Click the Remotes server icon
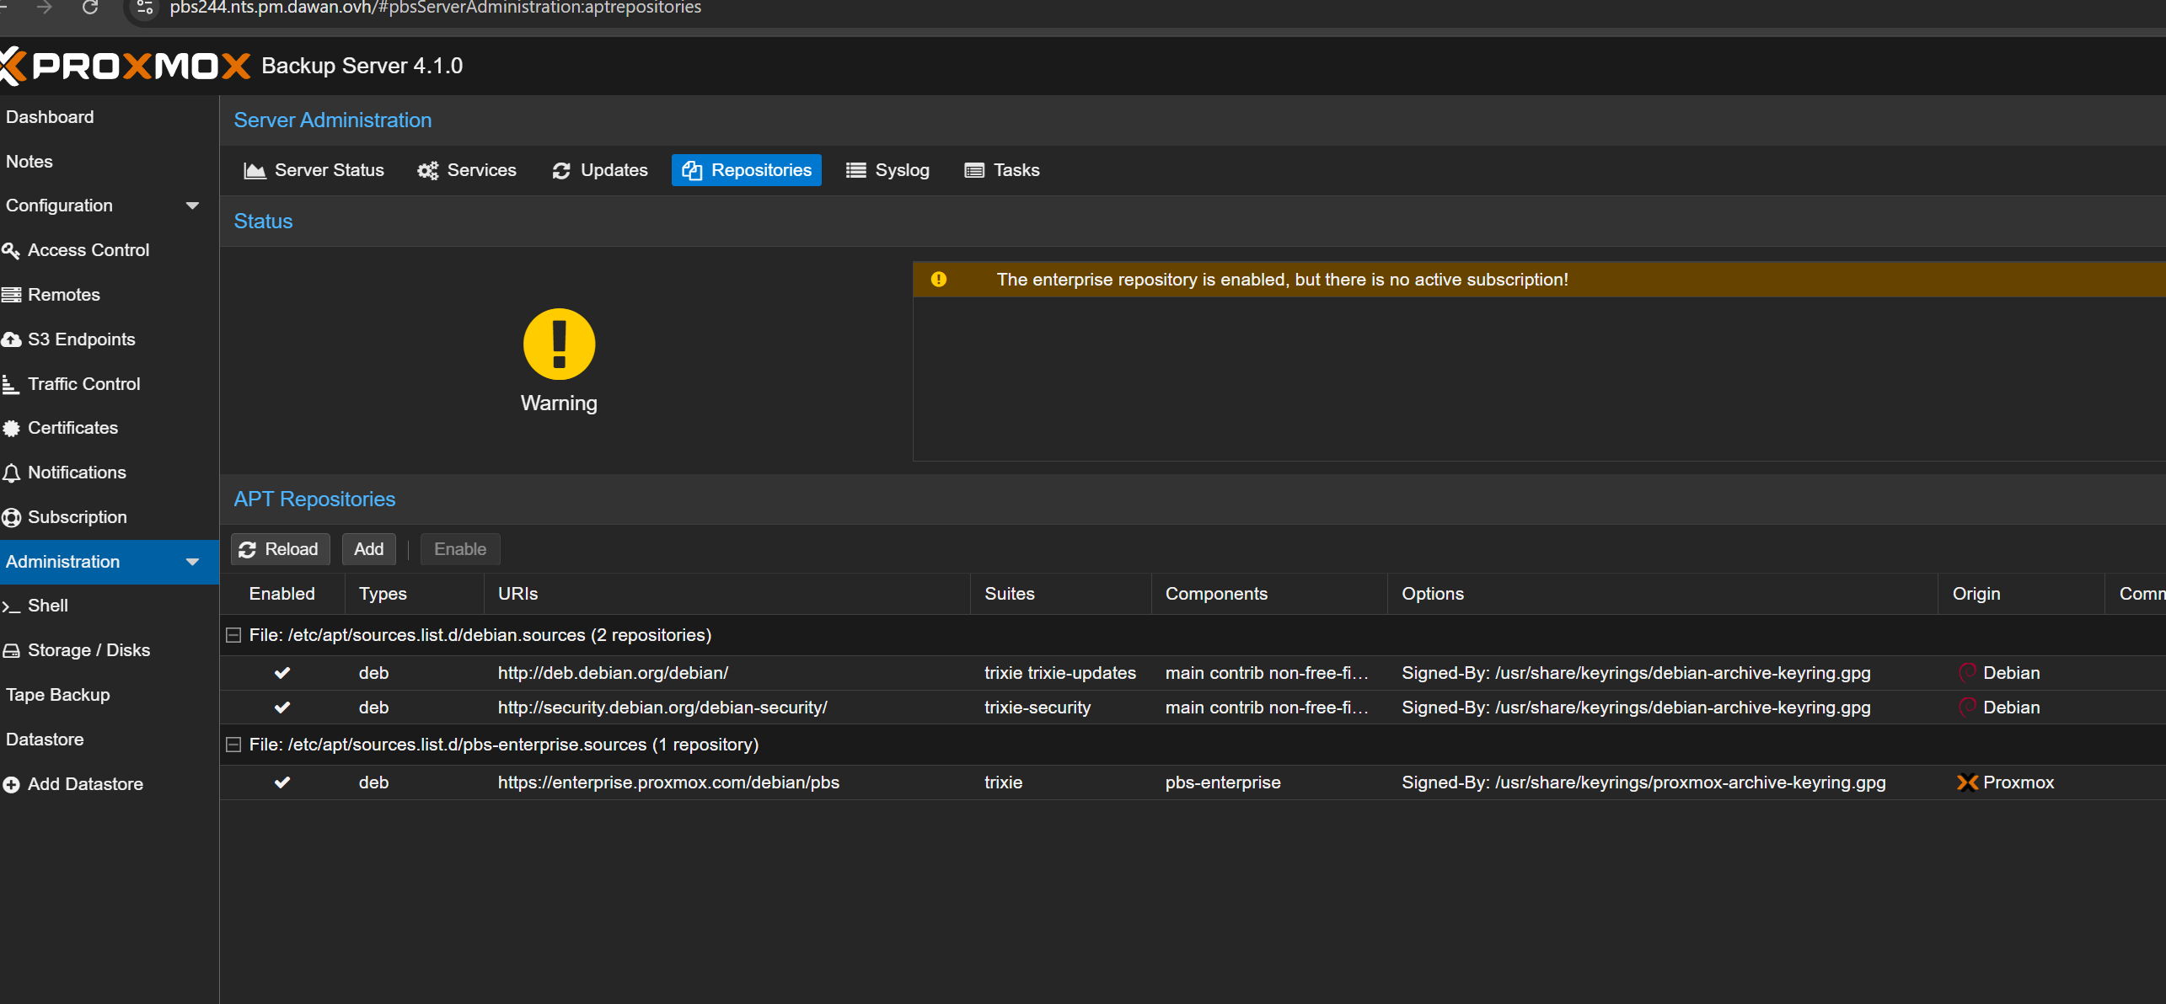Viewport: 2166px width, 1004px height. pyautogui.click(x=11, y=295)
